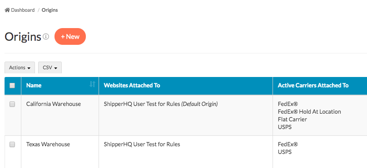Click Flat Carrier in California row
This screenshot has width=367, height=168.
293,120
